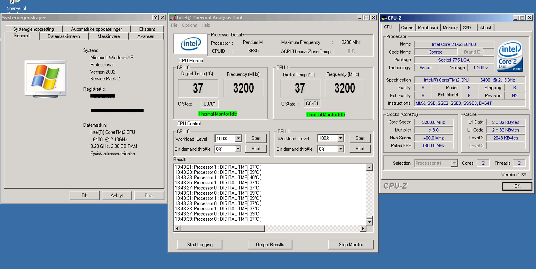
Task: Select the Generelt tab
Action: point(22,36)
